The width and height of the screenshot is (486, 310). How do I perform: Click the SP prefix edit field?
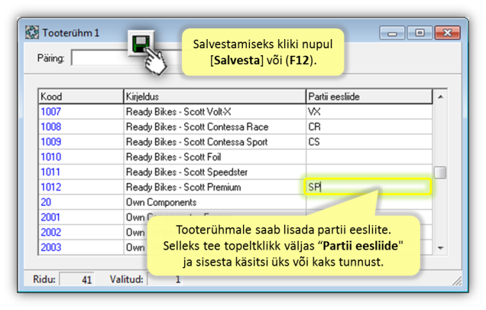coord(368,187)
